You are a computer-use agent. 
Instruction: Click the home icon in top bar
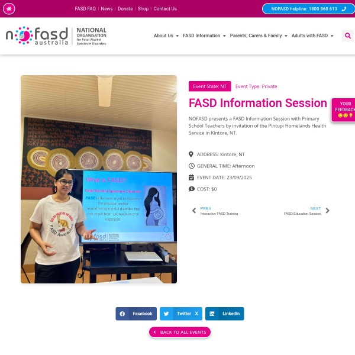pyautogui.click(x=9, y=9)
